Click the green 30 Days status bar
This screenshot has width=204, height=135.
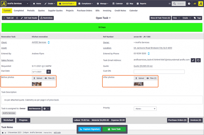click(102, 27)
